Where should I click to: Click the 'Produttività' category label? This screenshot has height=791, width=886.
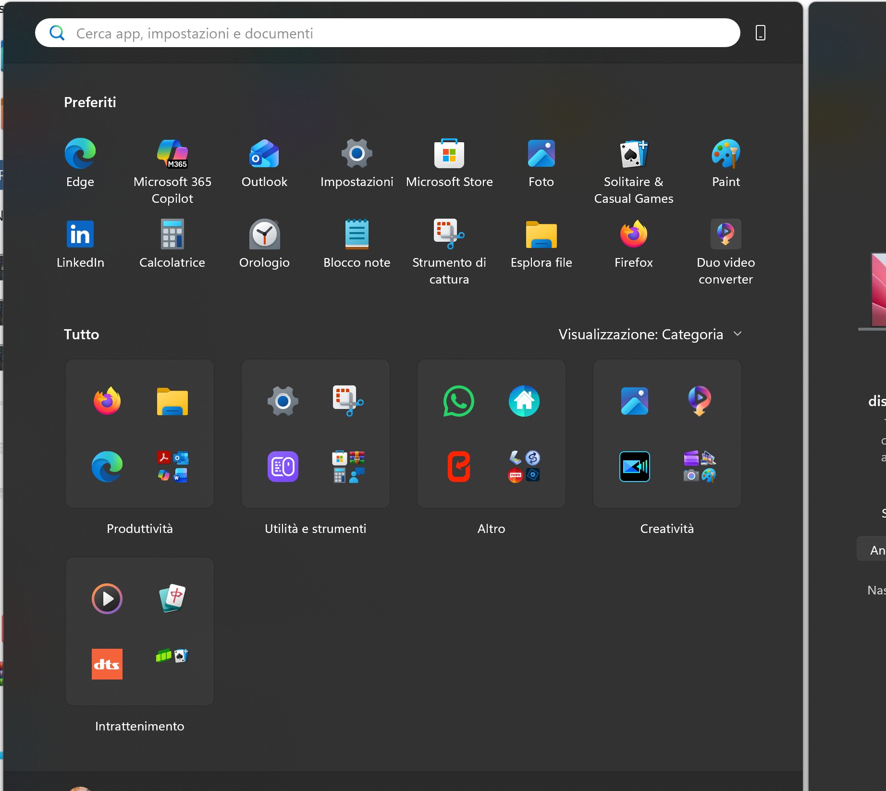[140, 529]
